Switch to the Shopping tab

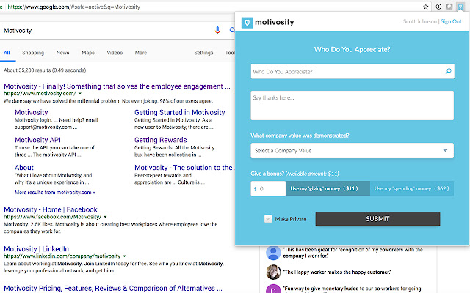point(33,53)
